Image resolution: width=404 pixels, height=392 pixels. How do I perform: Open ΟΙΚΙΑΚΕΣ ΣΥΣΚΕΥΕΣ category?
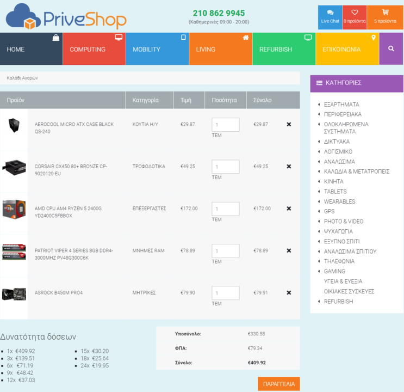pyautogui.click(x=349, y=292)
